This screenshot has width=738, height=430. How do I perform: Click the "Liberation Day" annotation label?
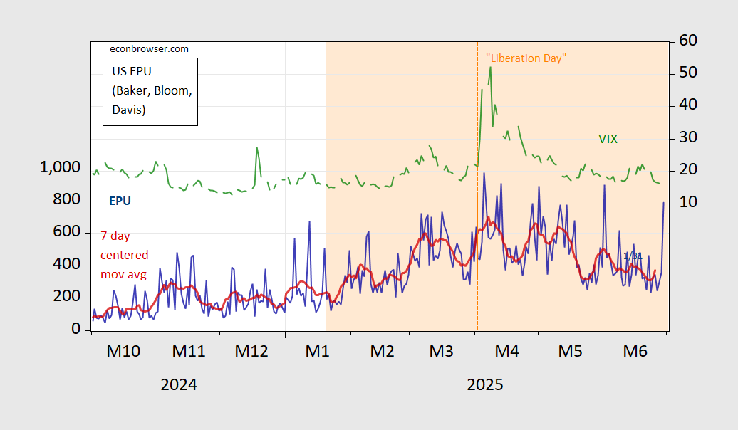point(526,58)
